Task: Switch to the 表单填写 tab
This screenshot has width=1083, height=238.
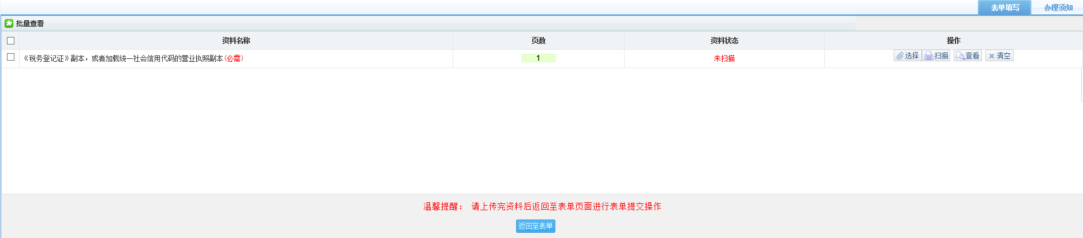Action: coord(1004,8)
